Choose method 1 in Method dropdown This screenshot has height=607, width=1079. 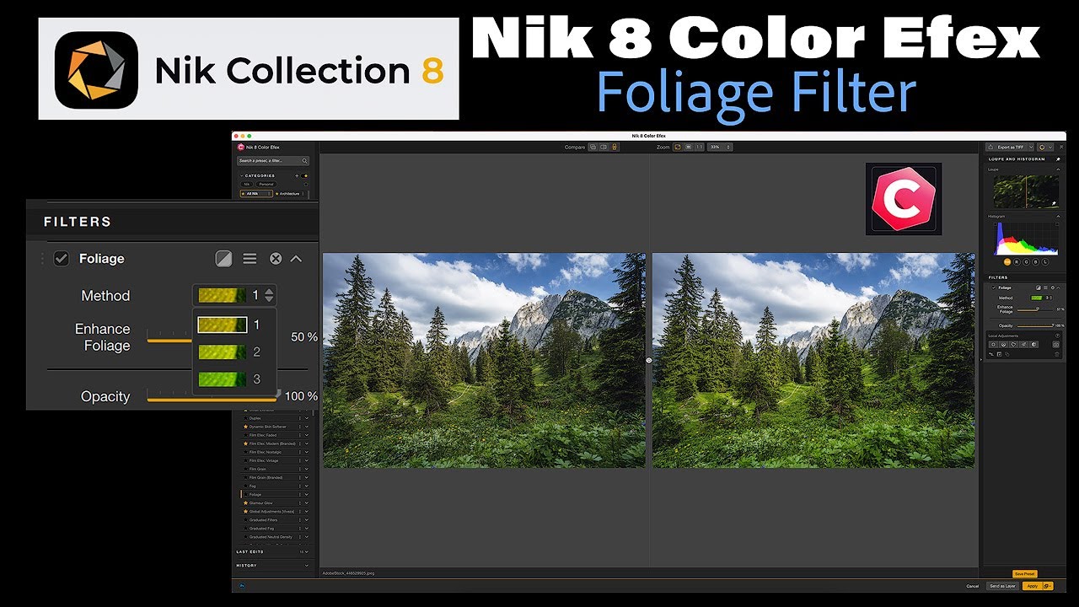229,325
